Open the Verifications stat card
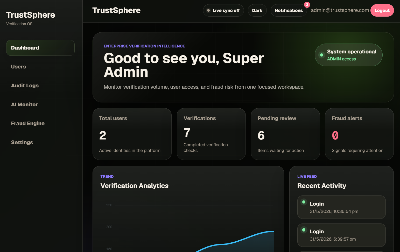 211,134
